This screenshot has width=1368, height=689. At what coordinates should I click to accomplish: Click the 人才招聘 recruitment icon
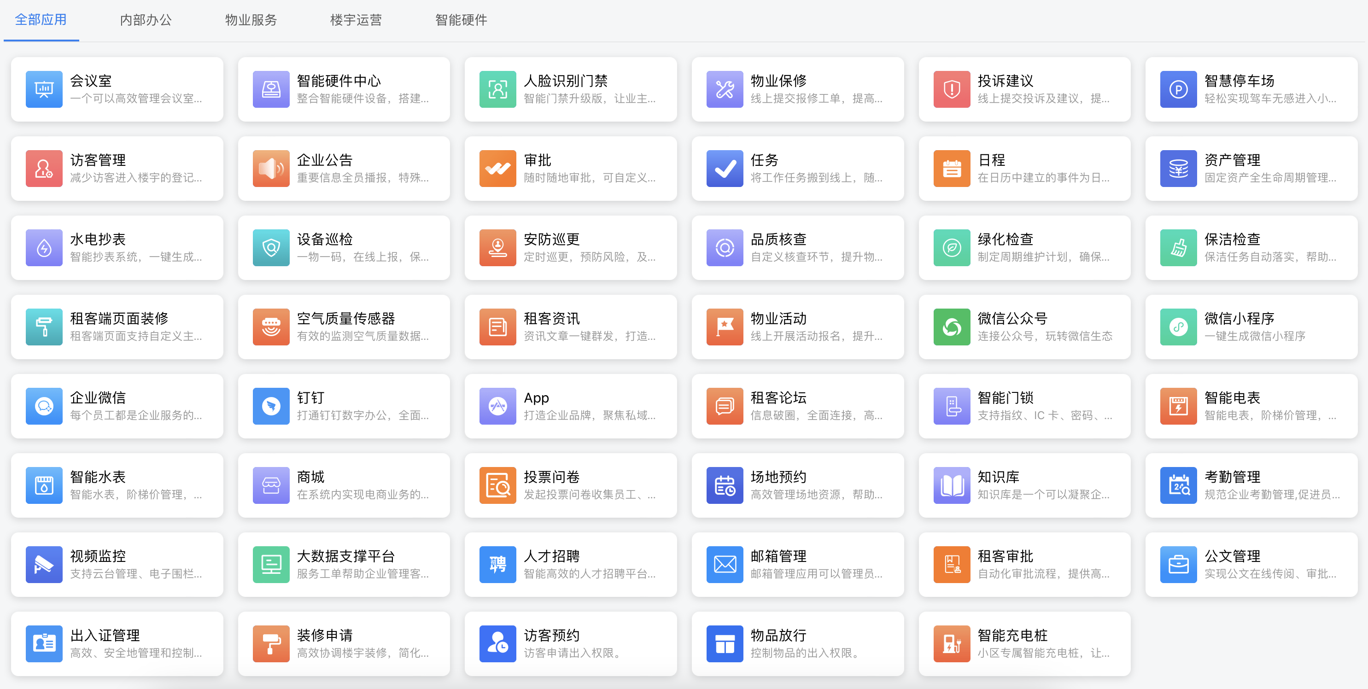click(x=497, y=564)
